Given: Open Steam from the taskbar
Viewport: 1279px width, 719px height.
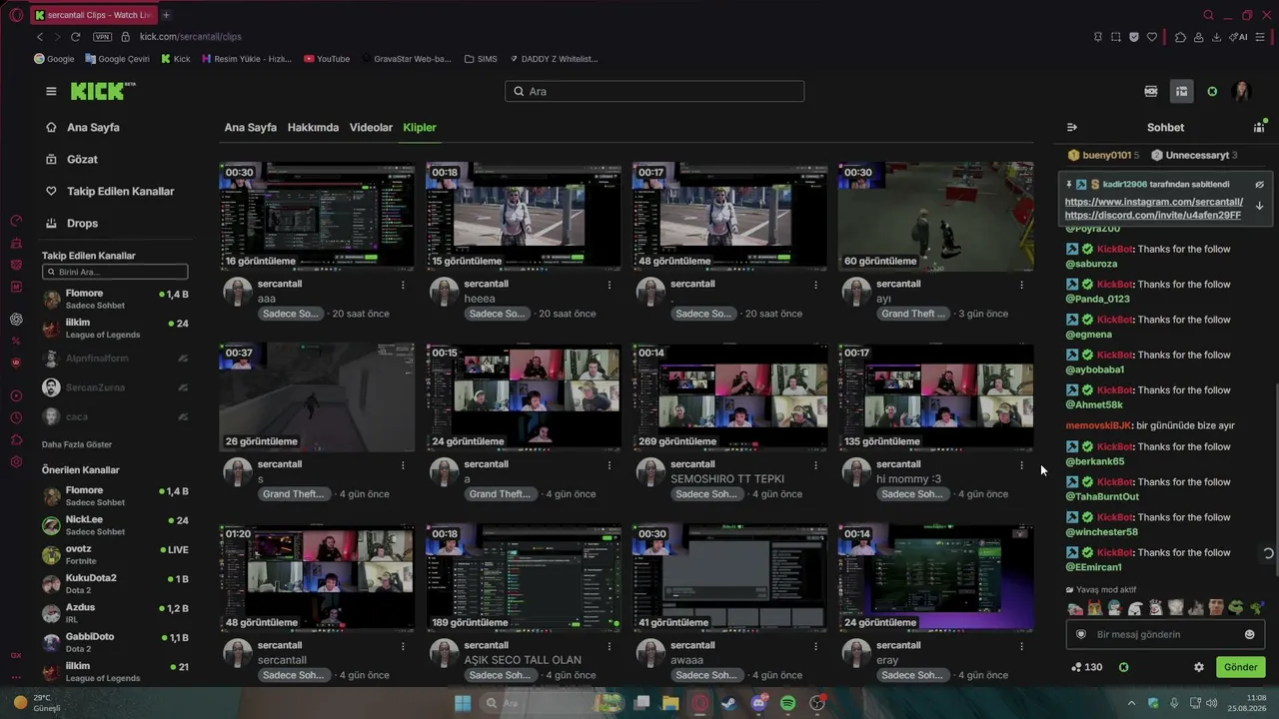Looking at the screenshot, I should (727, 703).
